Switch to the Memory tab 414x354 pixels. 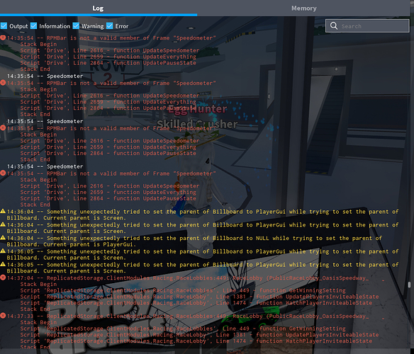[x=304, y=8]
